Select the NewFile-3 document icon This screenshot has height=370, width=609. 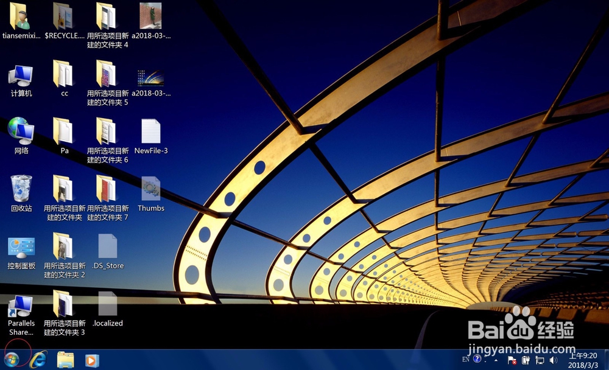click(150, 131)
